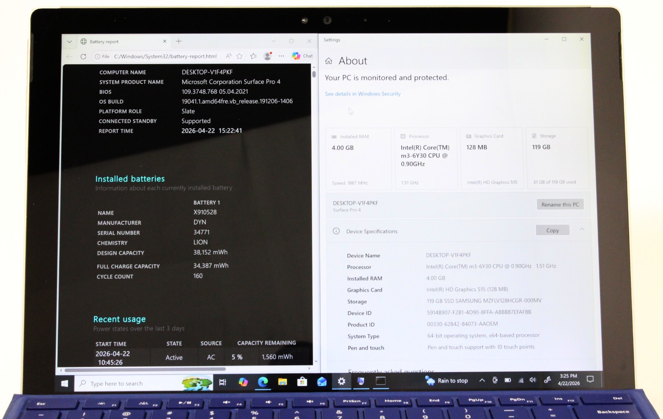Image resolution: width=663 pixels, height=419 pixels.
Task: Switch to Microsoft Edge on the taskbar
Action: 263,382
